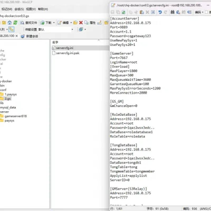The width and height of the screenshot is (211, 211).
Task: Undo last edit in the editor
Action: (160, 12)
